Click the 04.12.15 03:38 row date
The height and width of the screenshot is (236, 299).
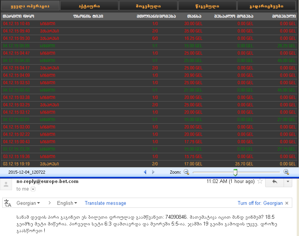[x=17, y=97]
